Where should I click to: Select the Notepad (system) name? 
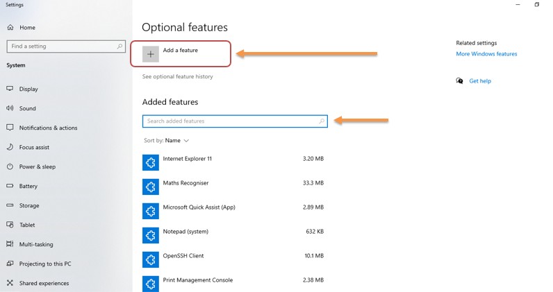point(185,232)
